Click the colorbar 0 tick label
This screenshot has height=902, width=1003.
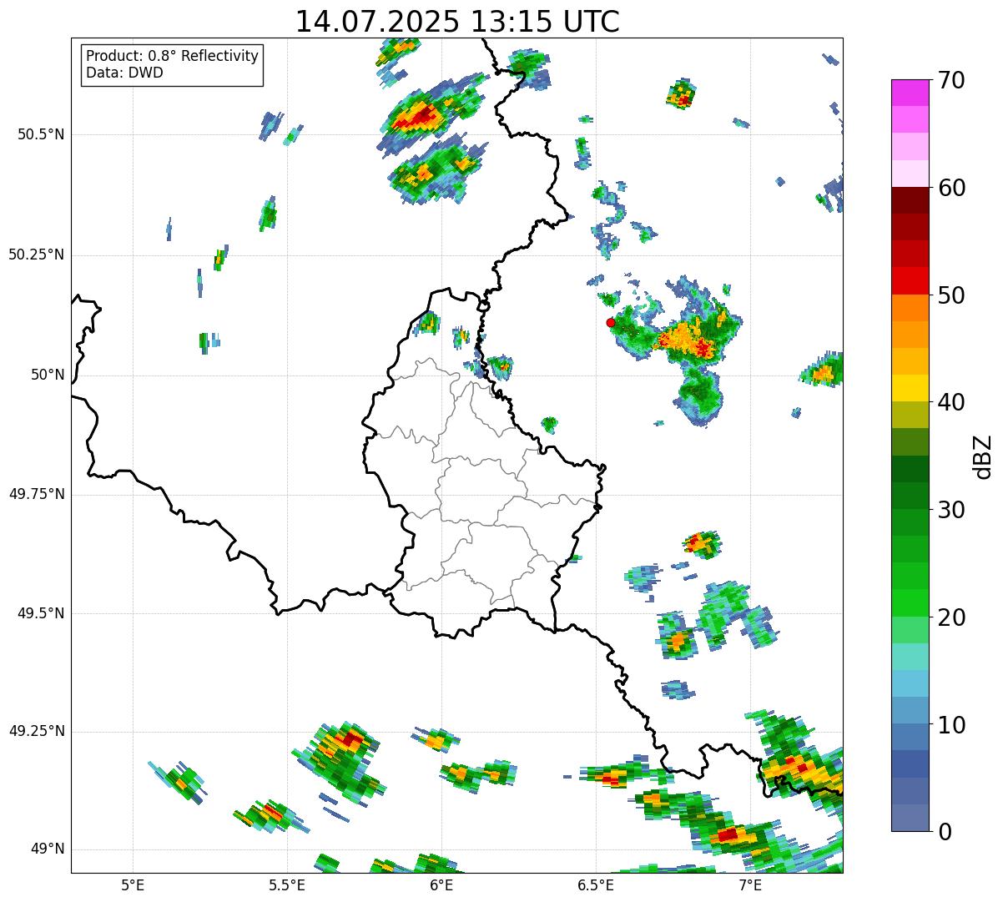point(945,832)
